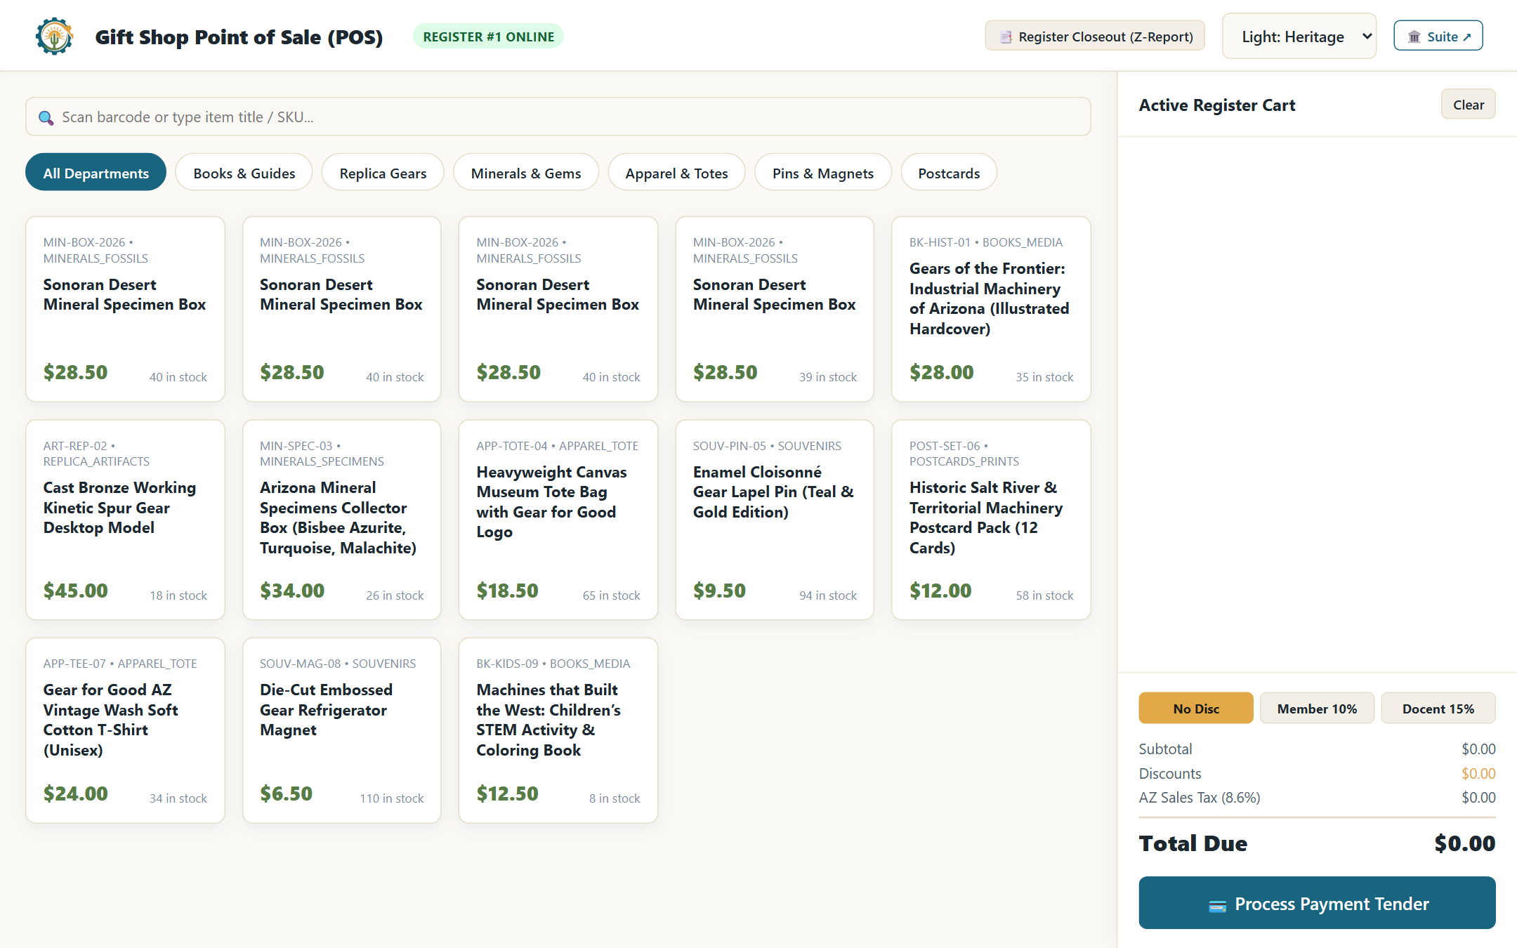Show the Postcards department

tap(949, 173)
